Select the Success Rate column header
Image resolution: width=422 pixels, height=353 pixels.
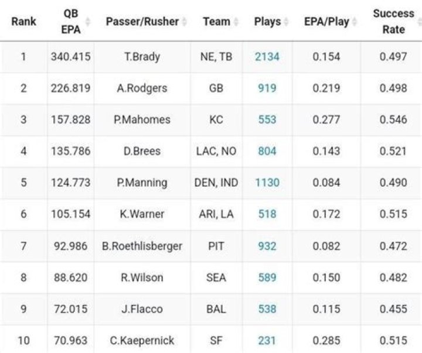tap(393, 22)
